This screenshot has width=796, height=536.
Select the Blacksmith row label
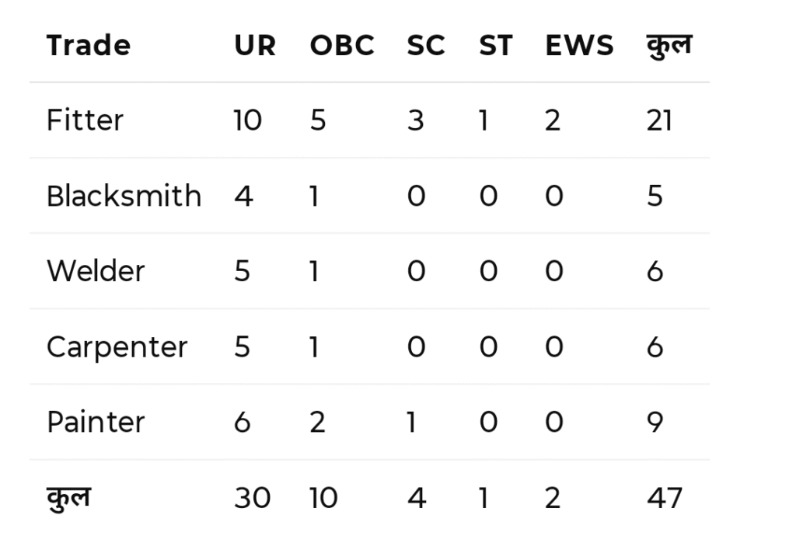click(124, 196)
